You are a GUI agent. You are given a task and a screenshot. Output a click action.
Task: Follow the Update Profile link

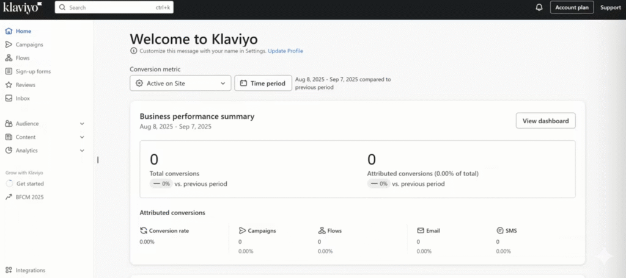click(285, 51)
